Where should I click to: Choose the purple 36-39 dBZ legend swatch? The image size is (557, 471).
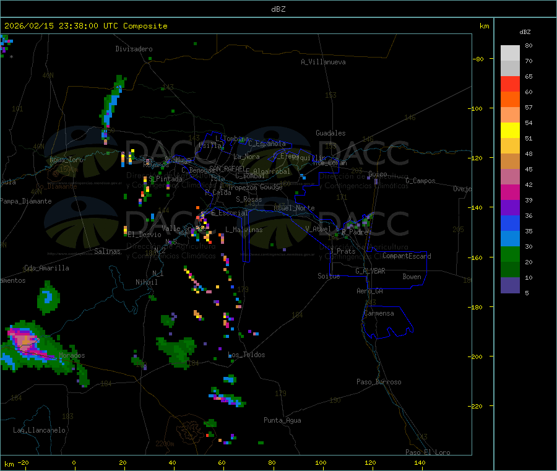(510, 208)
